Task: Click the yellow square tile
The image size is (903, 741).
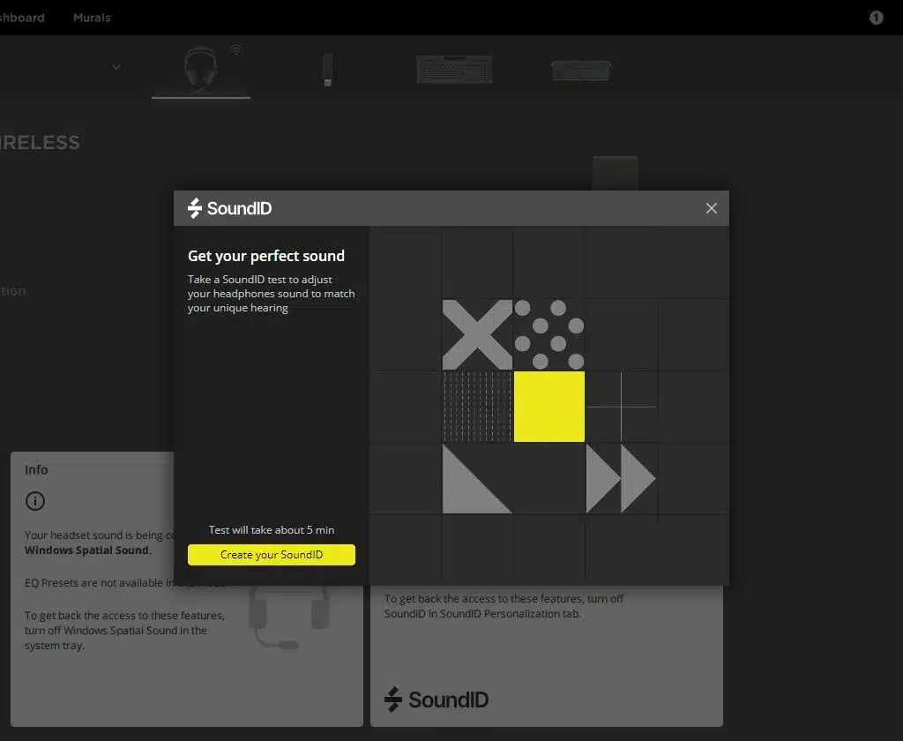Action: [549, 407]
